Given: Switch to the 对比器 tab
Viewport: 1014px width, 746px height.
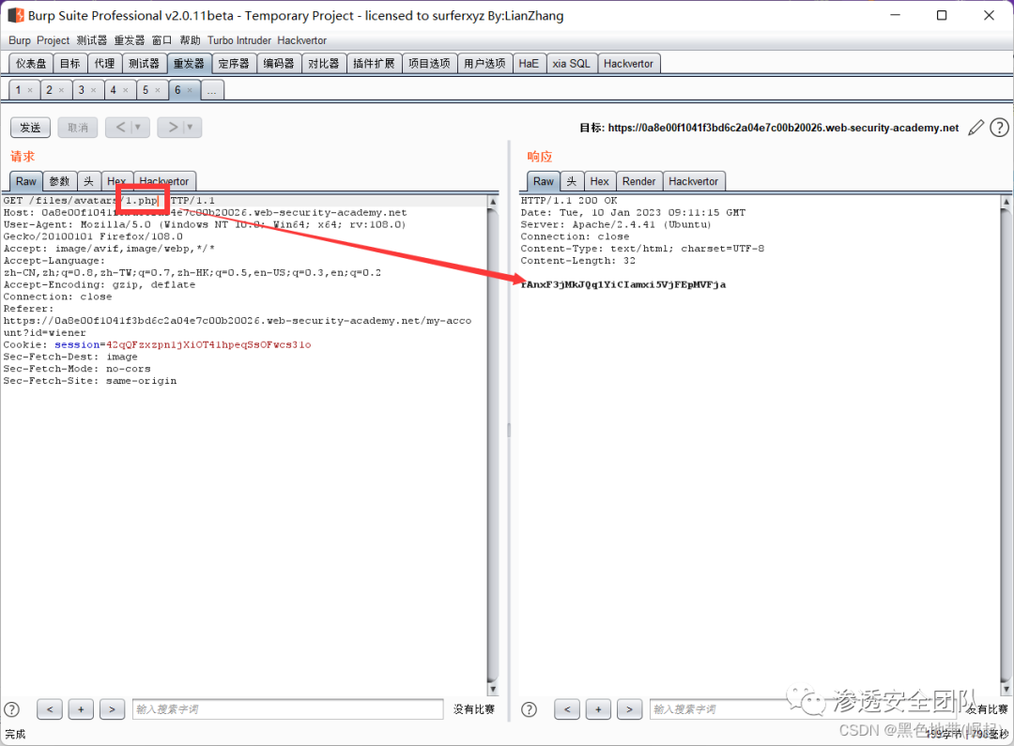Looking at the screenshot, I should (x=323, y=64).
